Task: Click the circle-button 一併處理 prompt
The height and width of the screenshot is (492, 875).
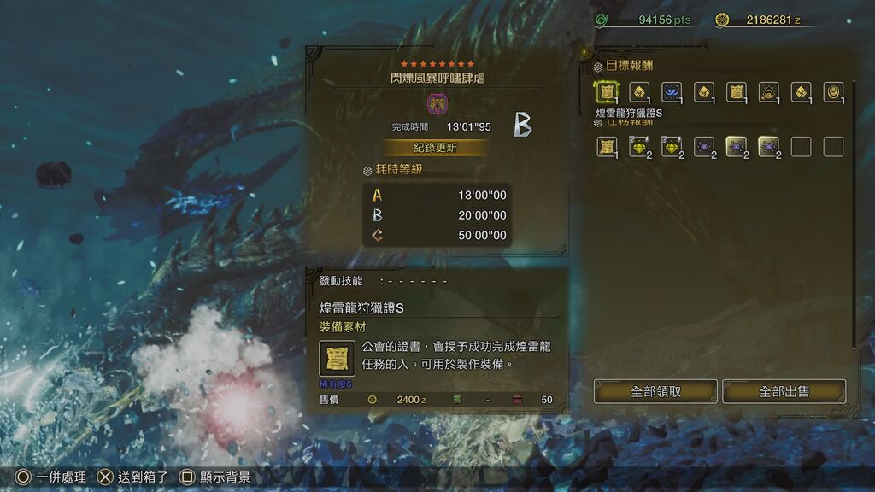Action: (x=50, y=477)
